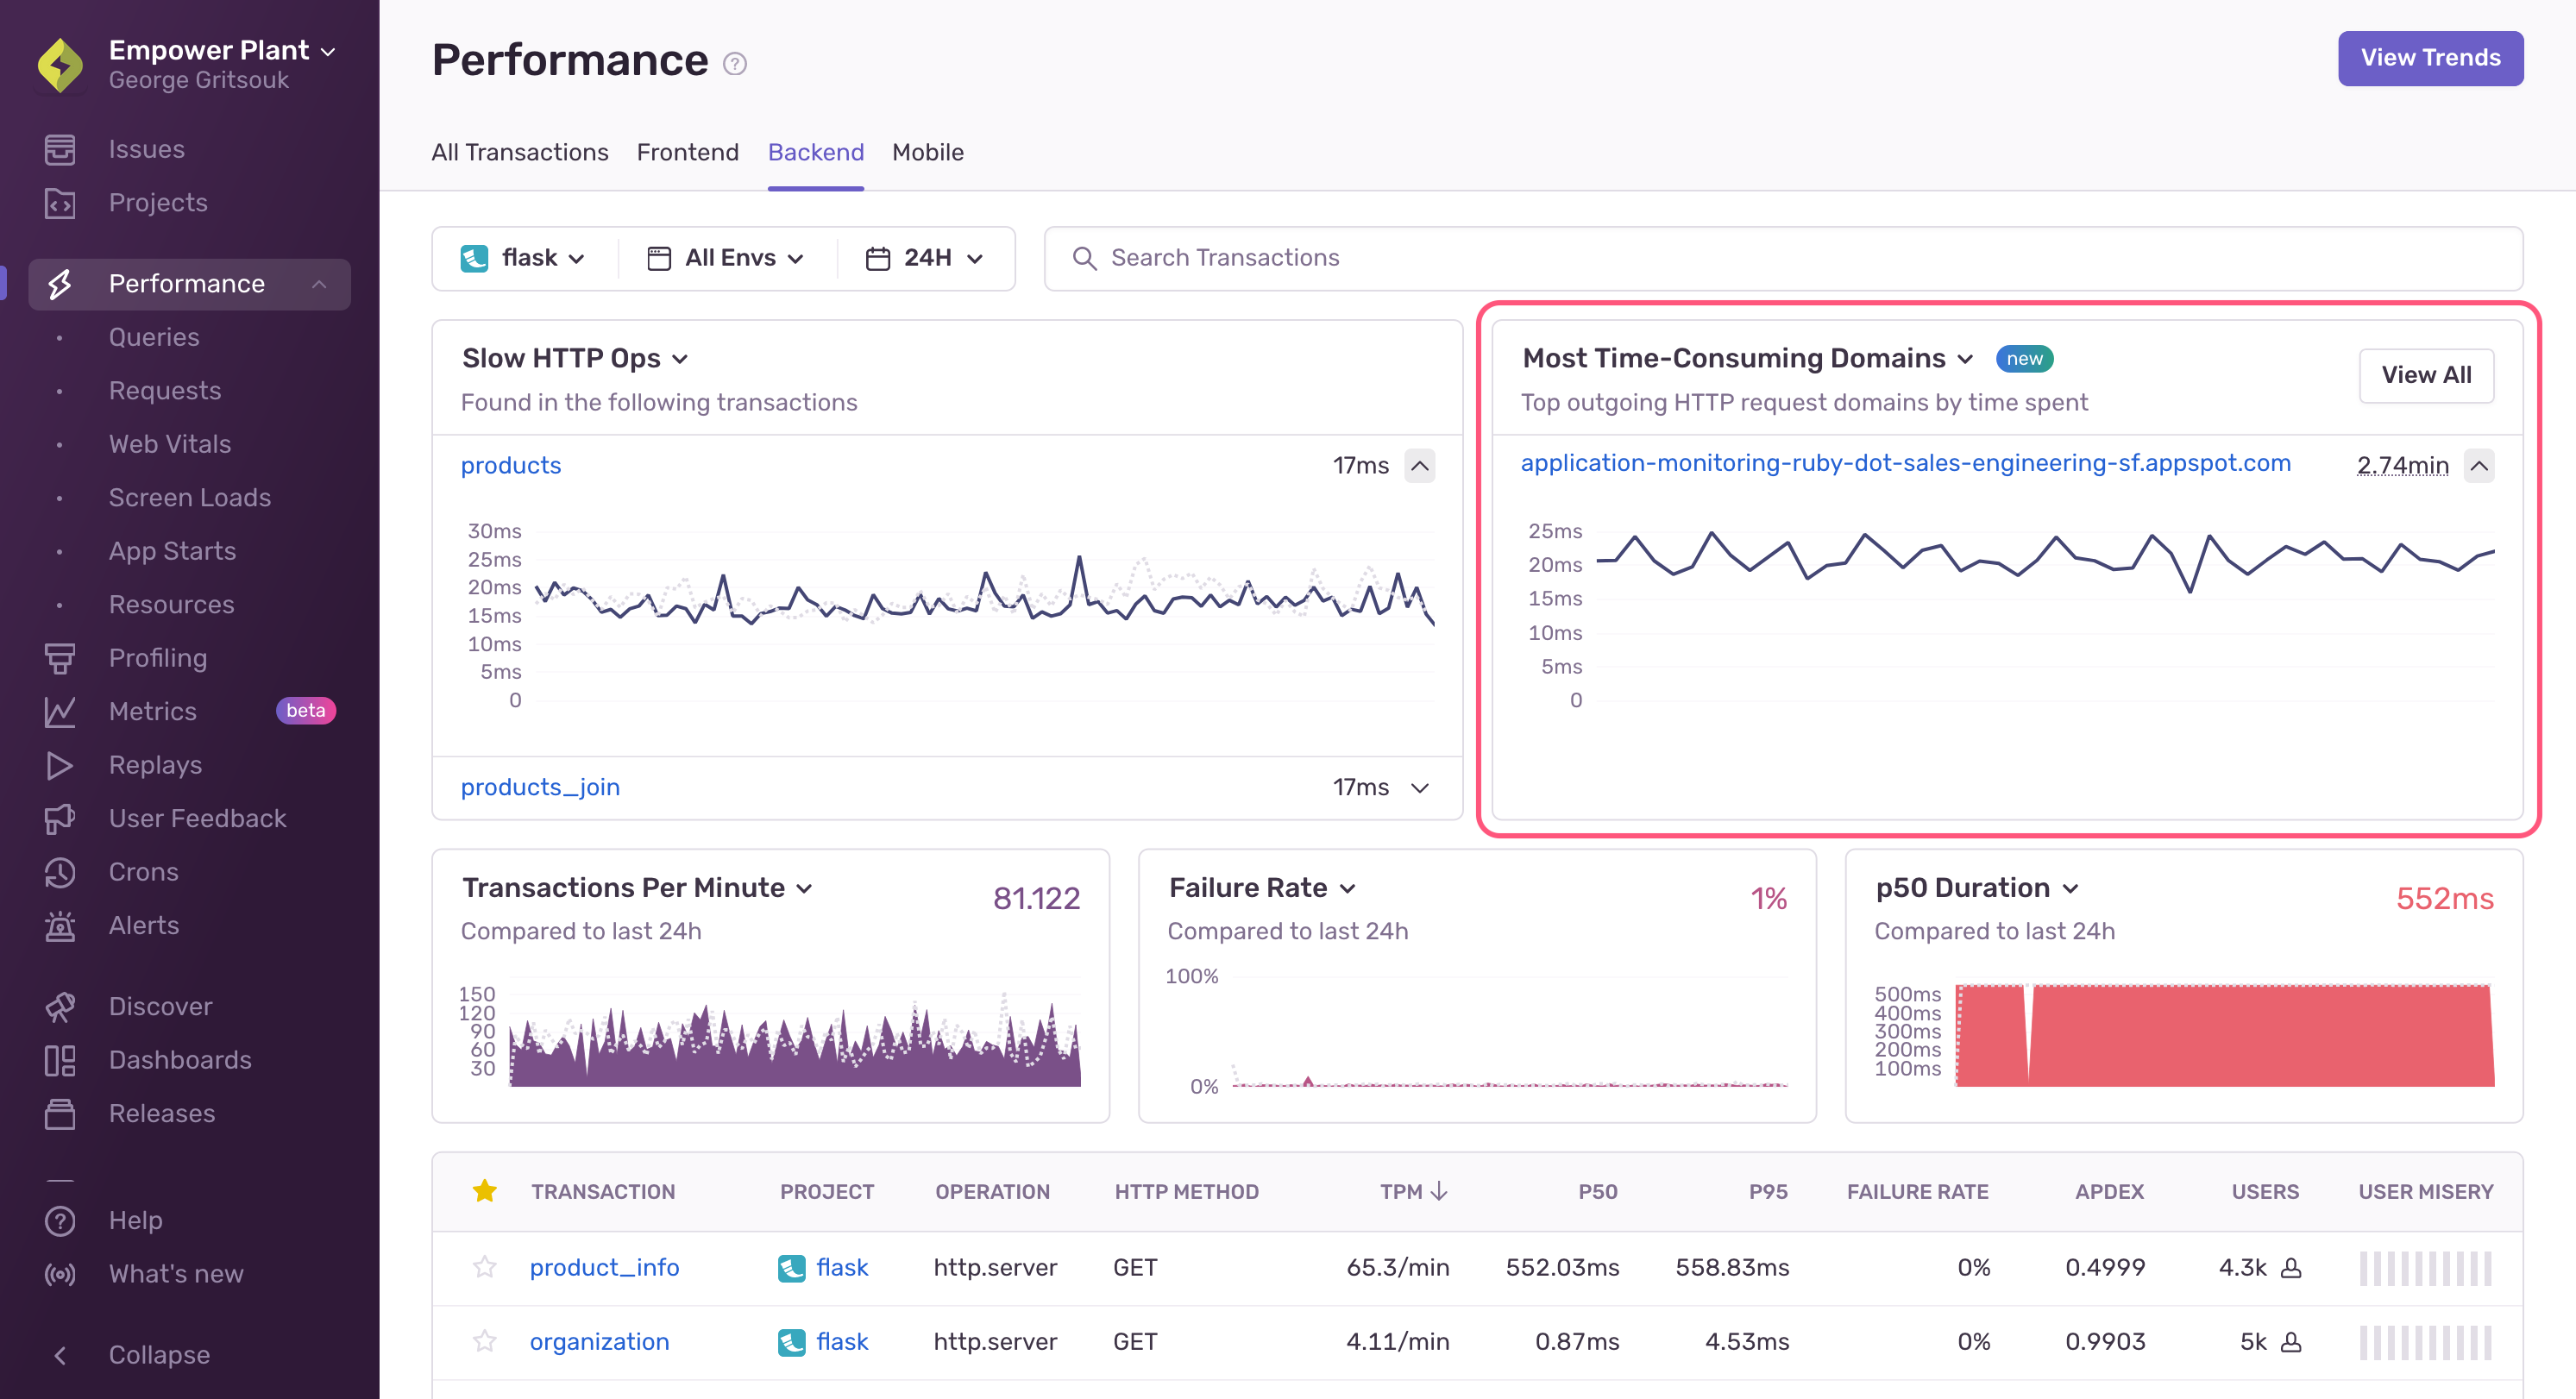Open the Issues section from sidebar
This screenshot has height=1399, width=2576.
146,148
